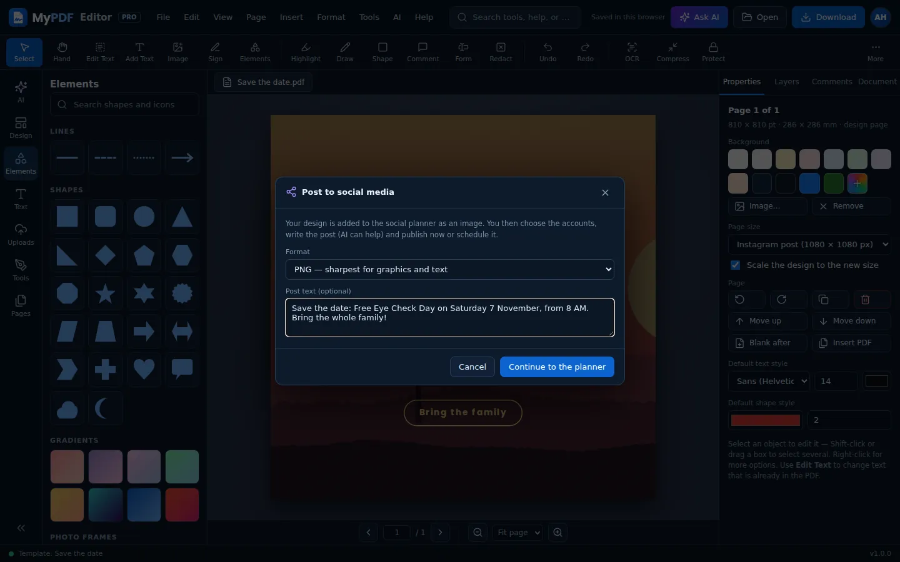Screen dimensions: 900x562
Task: Click the Post text field
Action: 450,317
